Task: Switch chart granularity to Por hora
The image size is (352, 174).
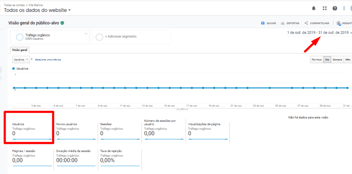Action: (317, 60)
